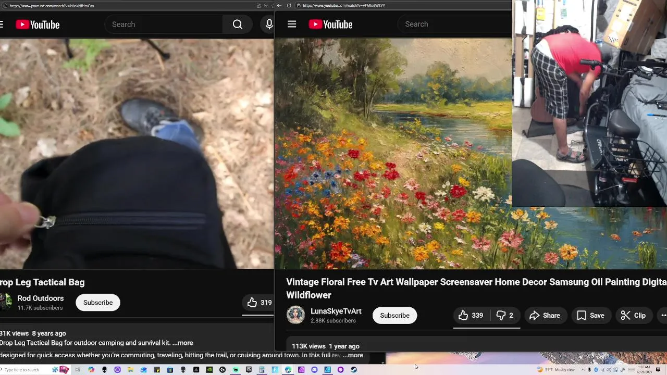Like the Drop Leg Tactical Bag video
Screen dimensions: 667x375
pos(260,303)
